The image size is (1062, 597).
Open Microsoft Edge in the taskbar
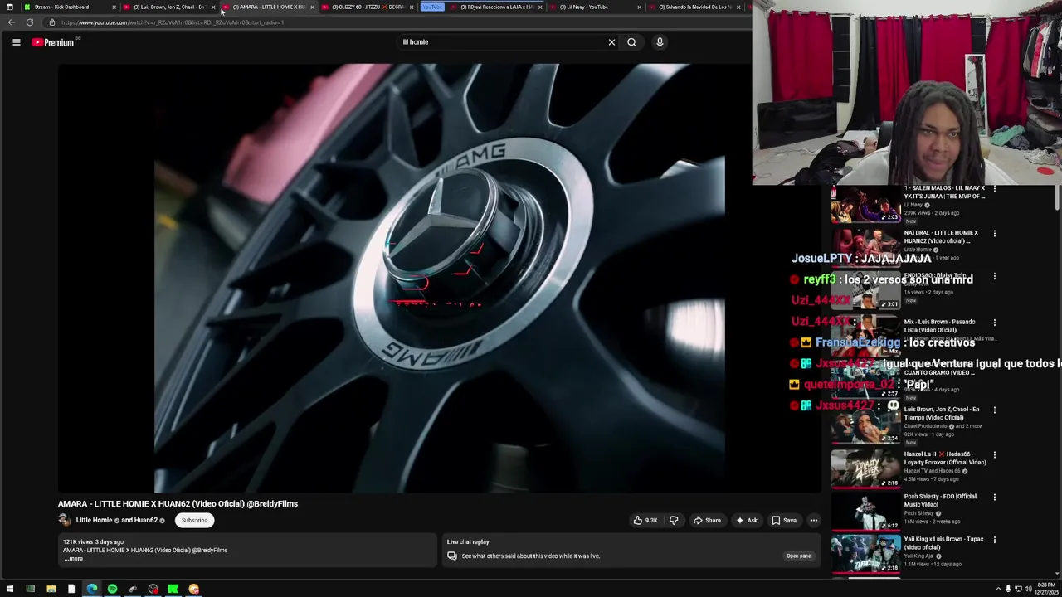[x=91, y=589]
